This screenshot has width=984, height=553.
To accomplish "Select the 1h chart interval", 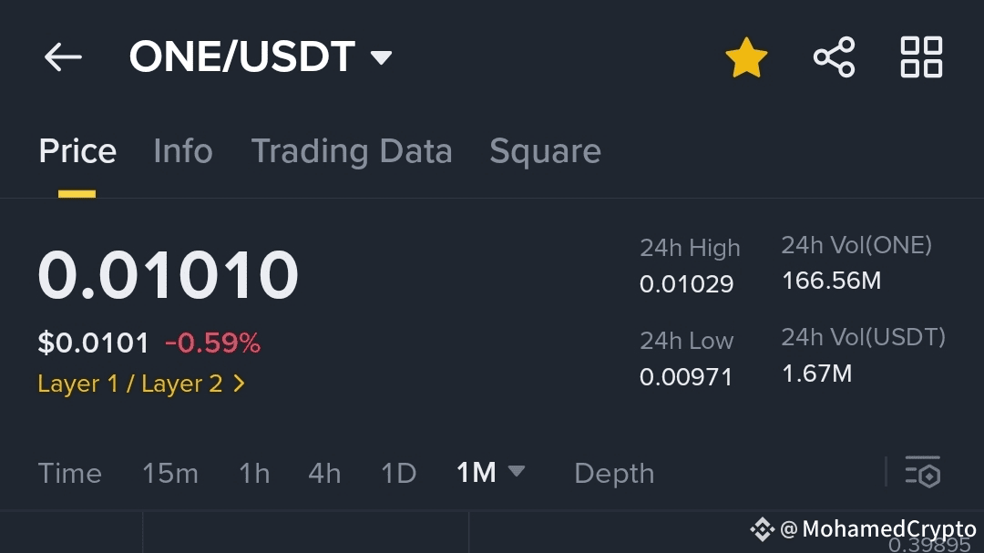I will click(254, 473).
